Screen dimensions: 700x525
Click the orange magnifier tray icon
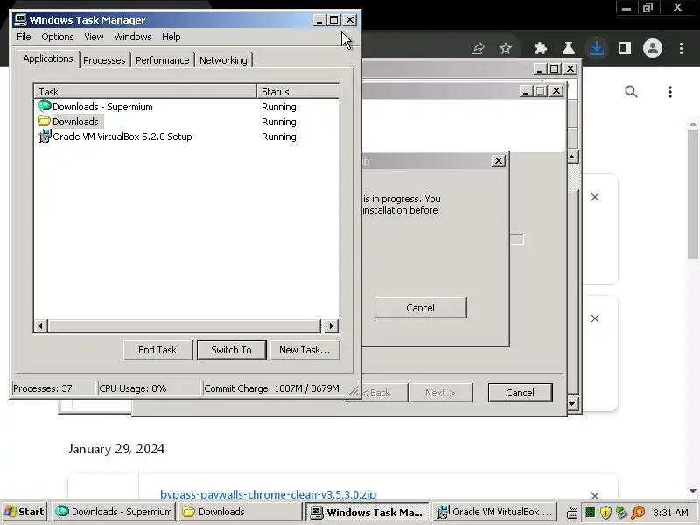click(x=638, y=512)
